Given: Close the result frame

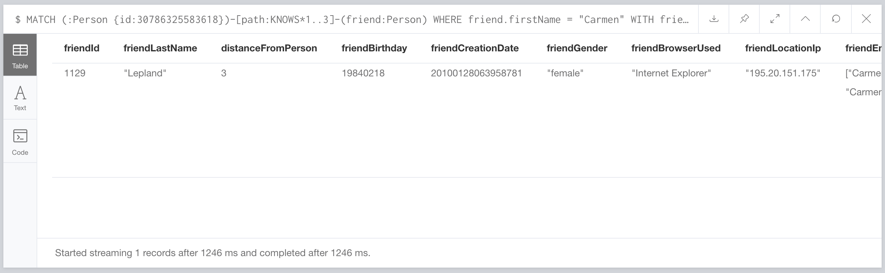Looking at the screenshot, I should (866, 19).
